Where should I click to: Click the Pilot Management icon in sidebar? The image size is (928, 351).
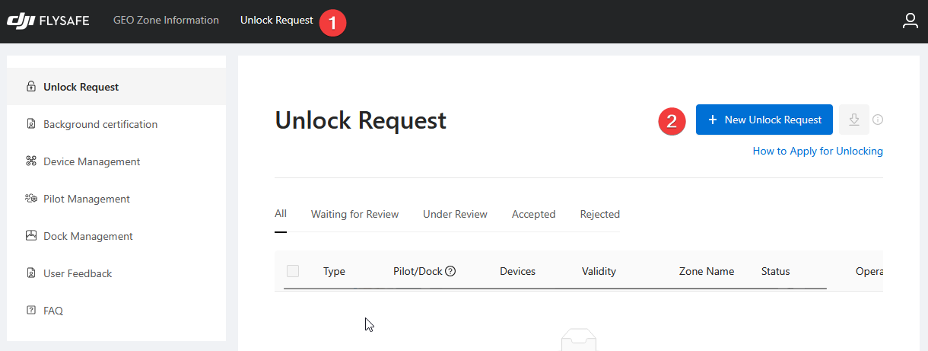point(31,199)
